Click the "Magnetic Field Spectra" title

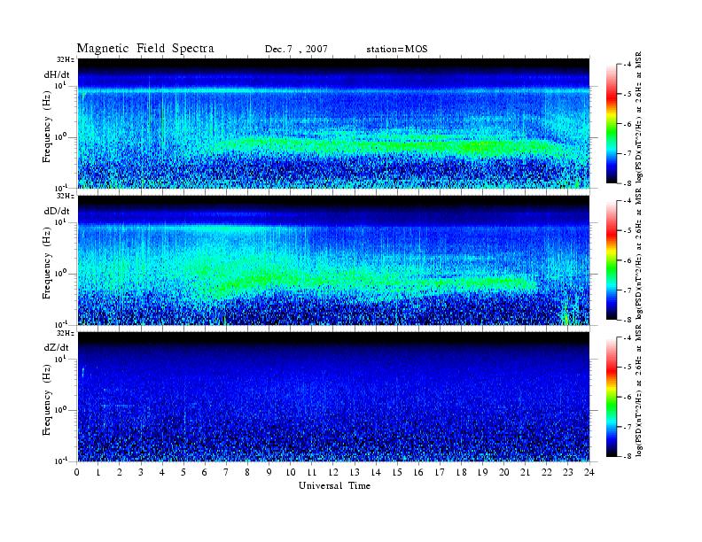point(145,49)
